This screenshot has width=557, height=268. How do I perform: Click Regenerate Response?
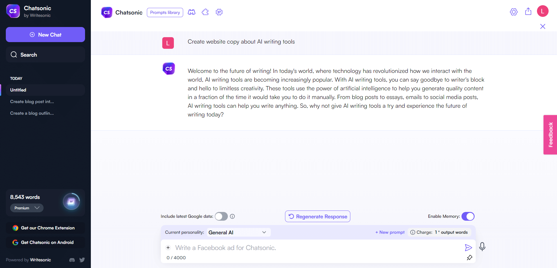(318, 216)
